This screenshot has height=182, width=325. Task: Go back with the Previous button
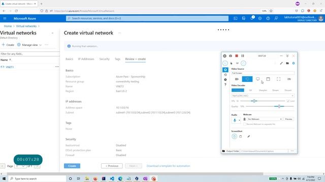click(x=112, y=166)
